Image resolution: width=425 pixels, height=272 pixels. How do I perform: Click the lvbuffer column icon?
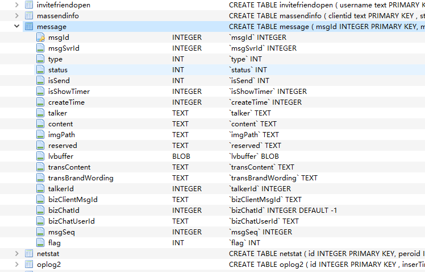(x=40, y=156)
